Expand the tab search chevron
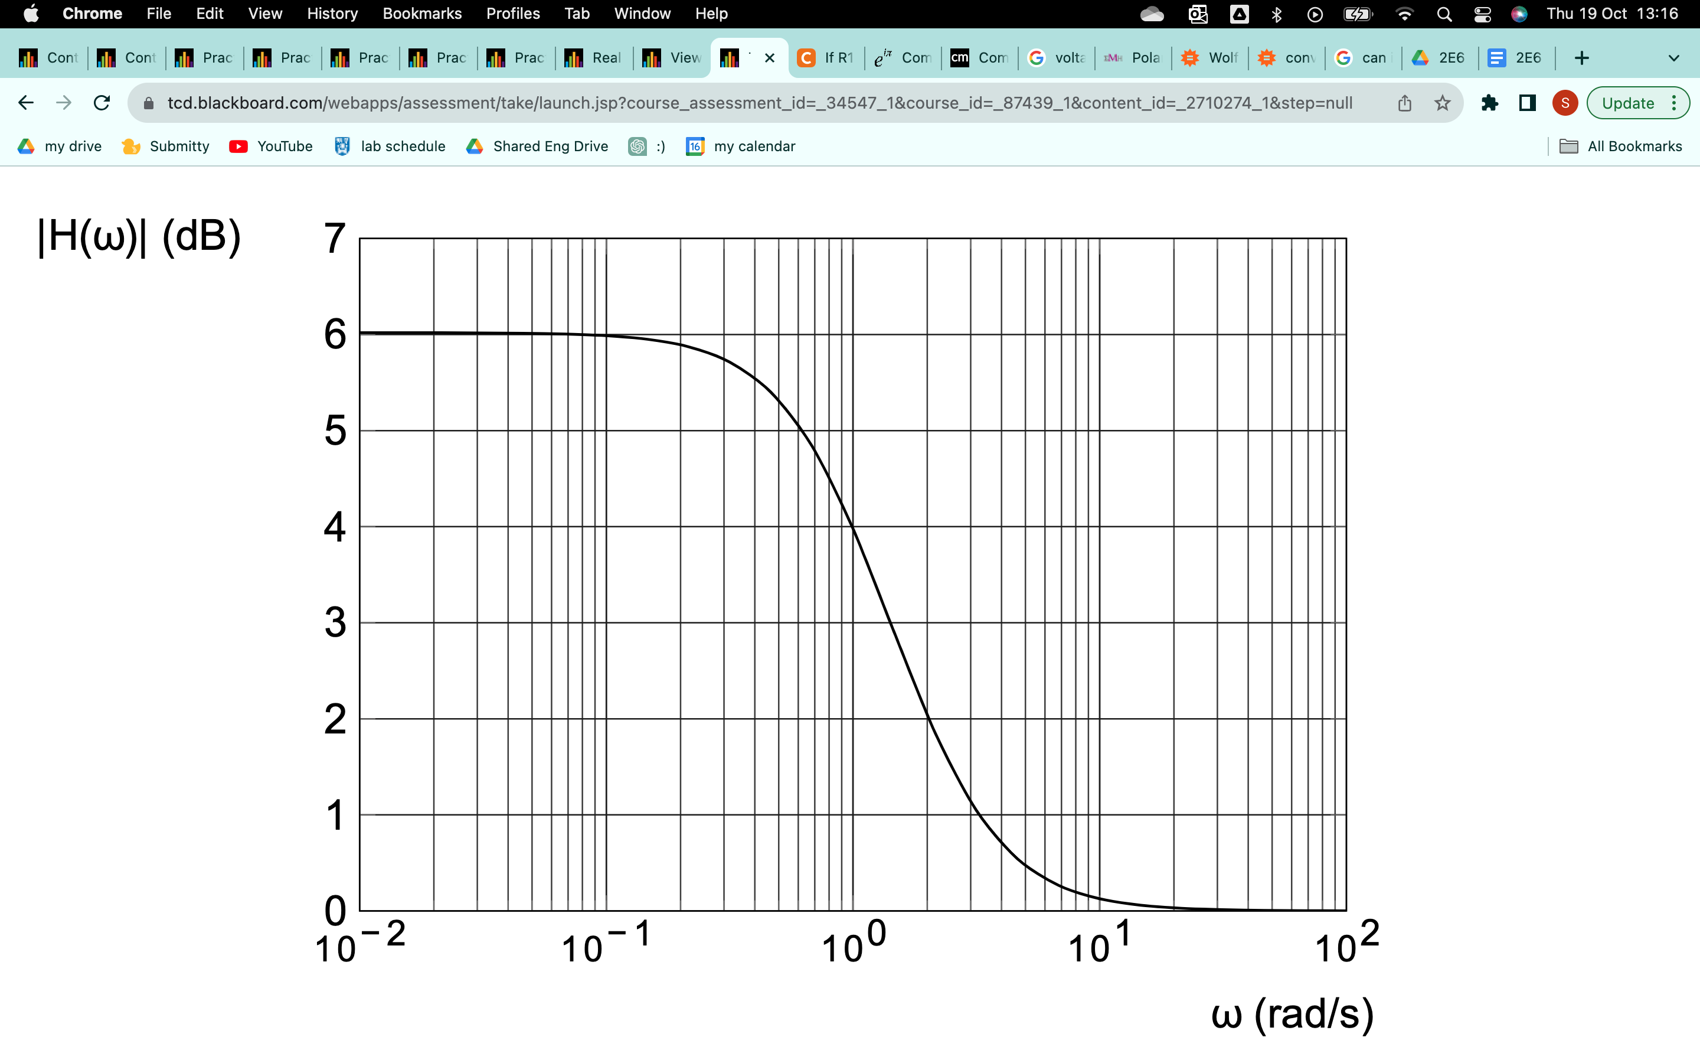The width and height of the screenshot is (1700, 1063). coord(1673,58)
